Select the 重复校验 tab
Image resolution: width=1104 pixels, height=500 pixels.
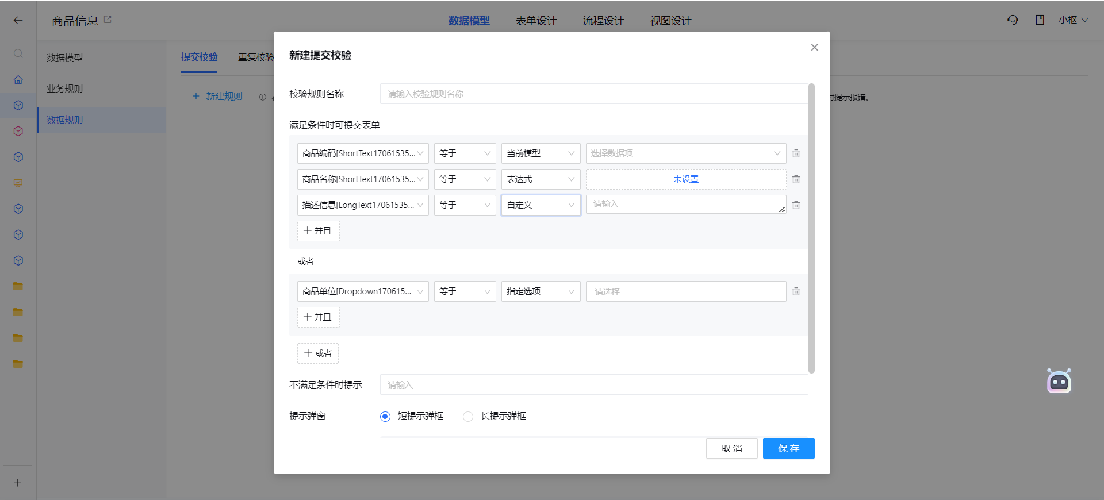pyautogui.click(x=256, y=57)
